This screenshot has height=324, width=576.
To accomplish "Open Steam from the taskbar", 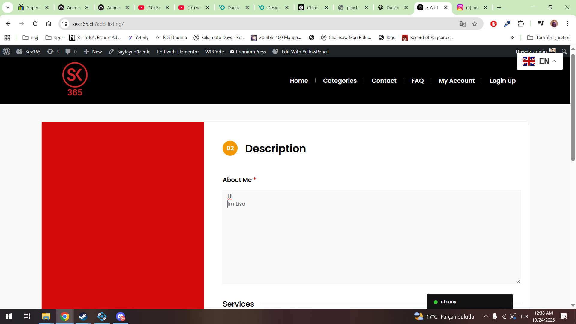I will [83, 316].
